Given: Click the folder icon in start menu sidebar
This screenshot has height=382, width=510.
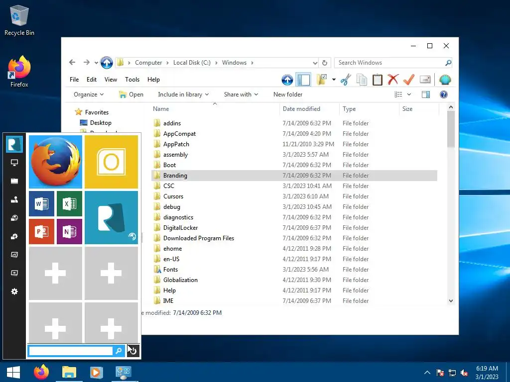Looking at the screenshot, I should [x=14, y=181].
